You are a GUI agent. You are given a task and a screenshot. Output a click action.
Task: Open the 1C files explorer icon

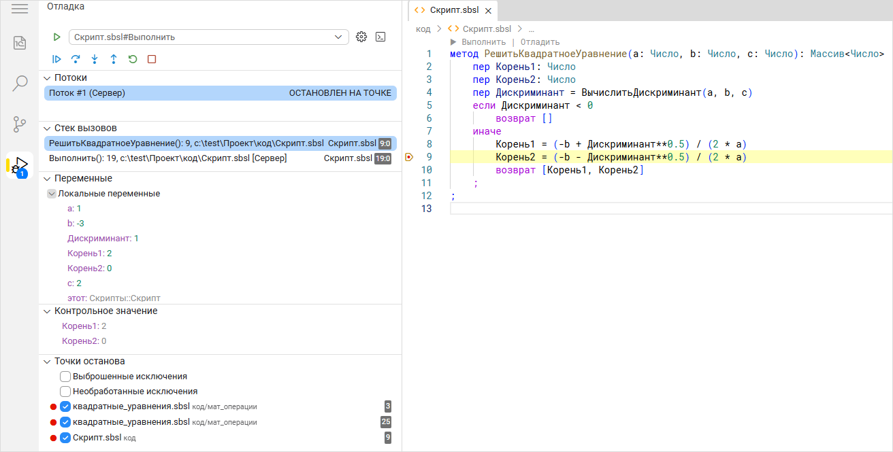[20, 43]
